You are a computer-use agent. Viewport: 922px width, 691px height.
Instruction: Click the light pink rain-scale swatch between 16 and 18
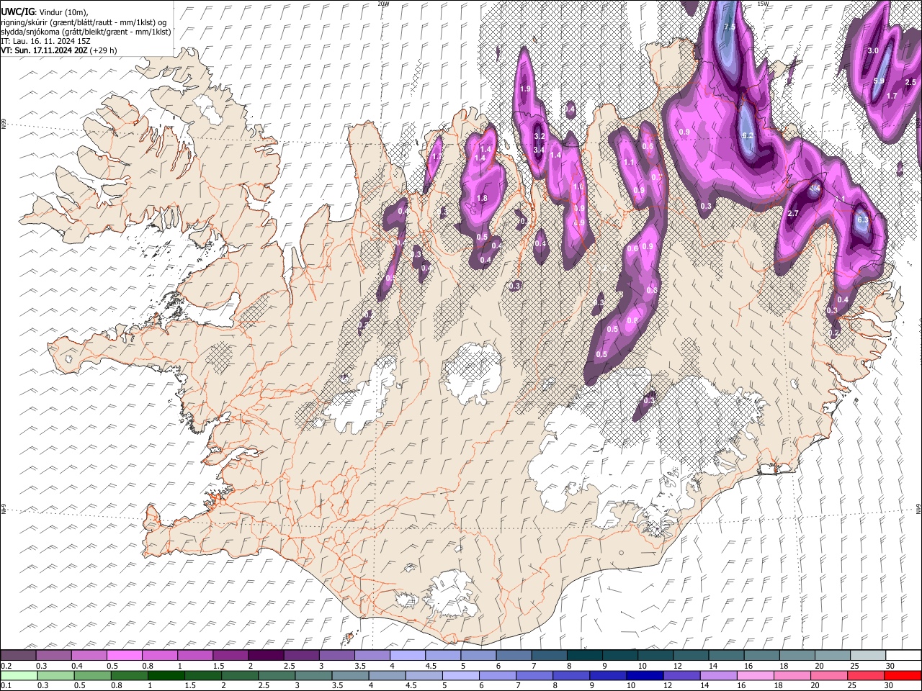click(756, 675)
